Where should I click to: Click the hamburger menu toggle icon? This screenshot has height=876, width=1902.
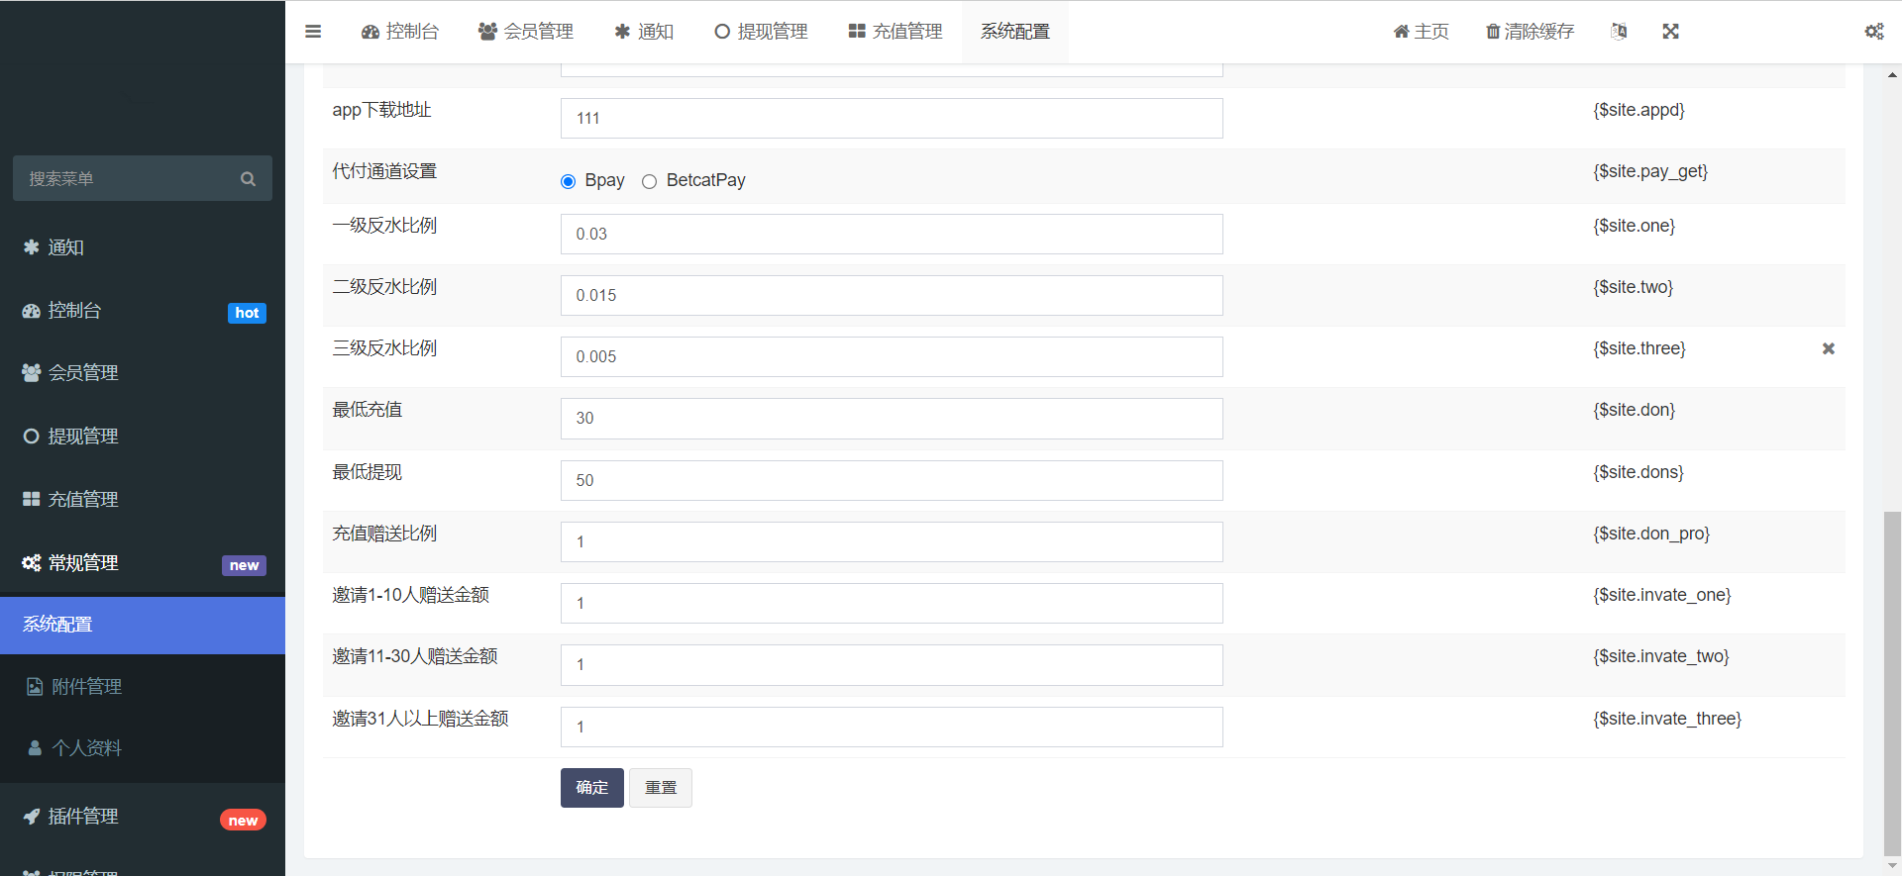pyautogui.click(x=313, y=32)
